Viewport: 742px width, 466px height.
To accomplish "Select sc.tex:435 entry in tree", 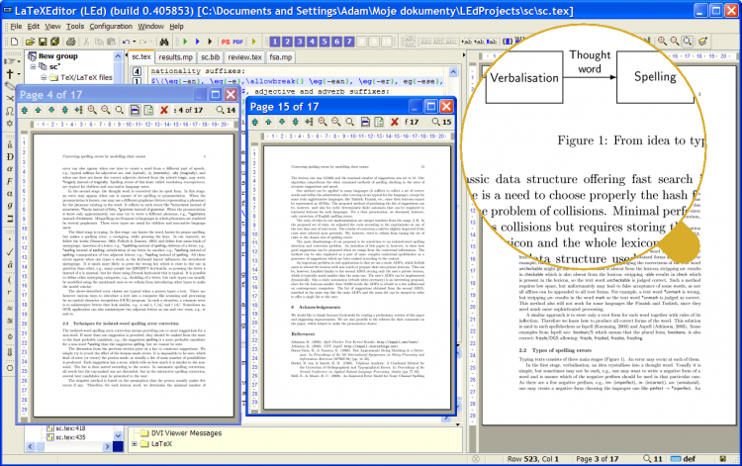I will point(71,437).
